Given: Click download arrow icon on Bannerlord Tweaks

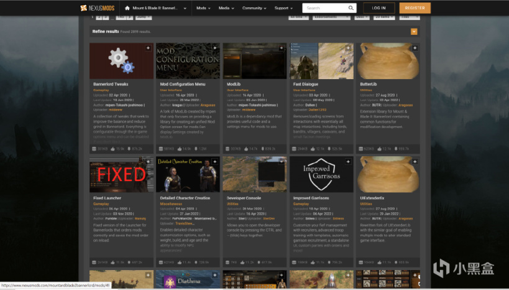Looking at the screenshot, I should point(129,149).
